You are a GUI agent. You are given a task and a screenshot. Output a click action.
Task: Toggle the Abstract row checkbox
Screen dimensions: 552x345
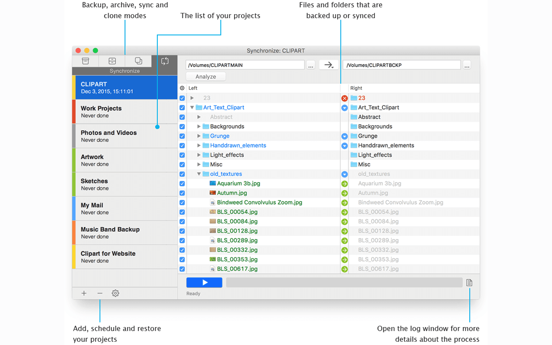pos(182,117)
